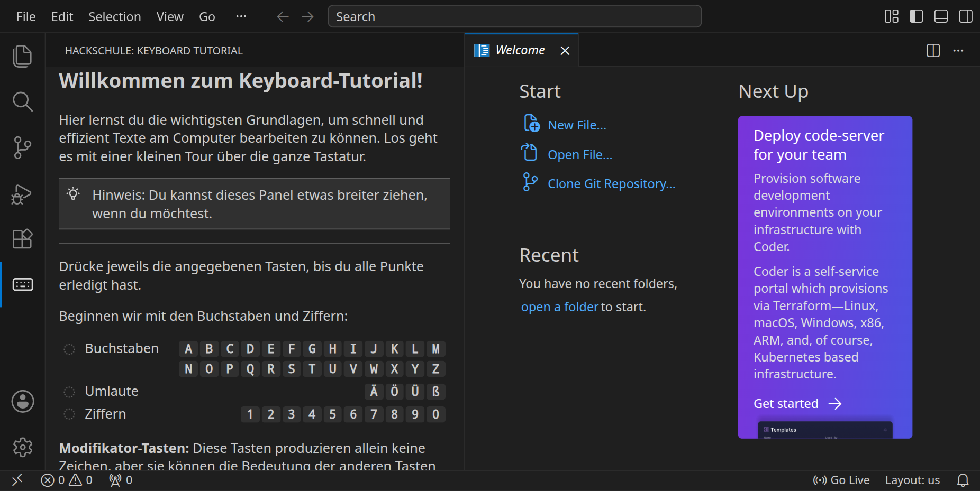Start Go Live server
This screenshot has height=491, width=980.
click(841, 480)
